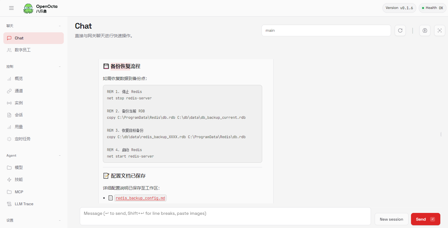The width and height of the screenshot is (448, 228).
Task: Click the 实例 broadcast icon
Action: 9,103
